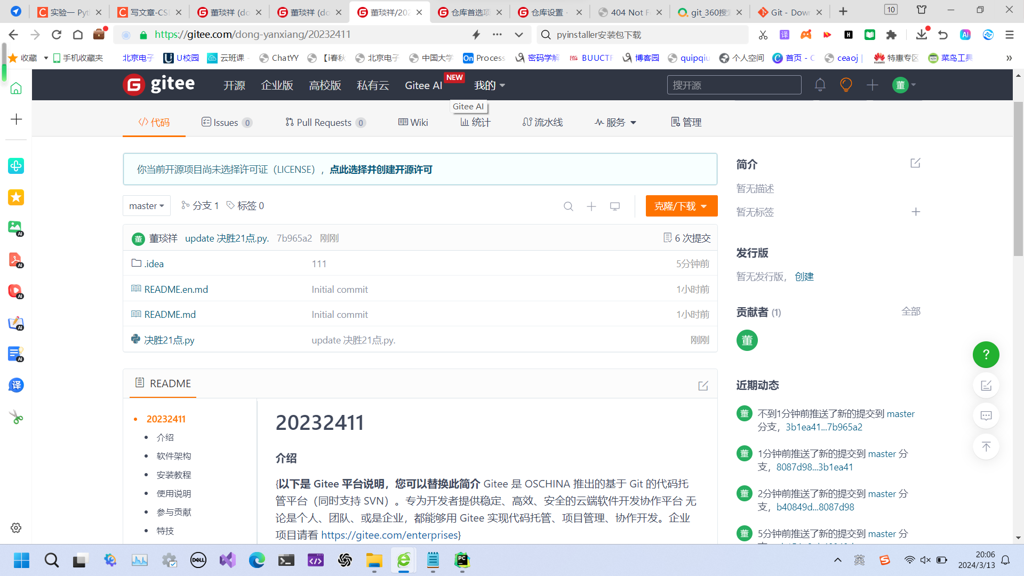Expand the 服务 dropdown tab
This screenshot has height=576, width=1024.
[615, 122]
